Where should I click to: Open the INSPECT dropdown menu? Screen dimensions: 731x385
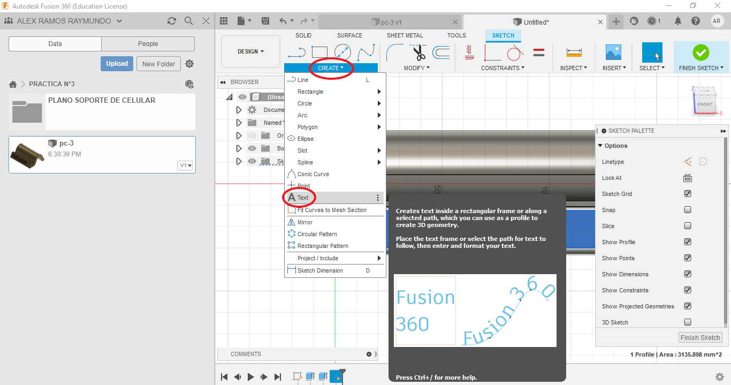pyautogui.click(x=574, y=68)
